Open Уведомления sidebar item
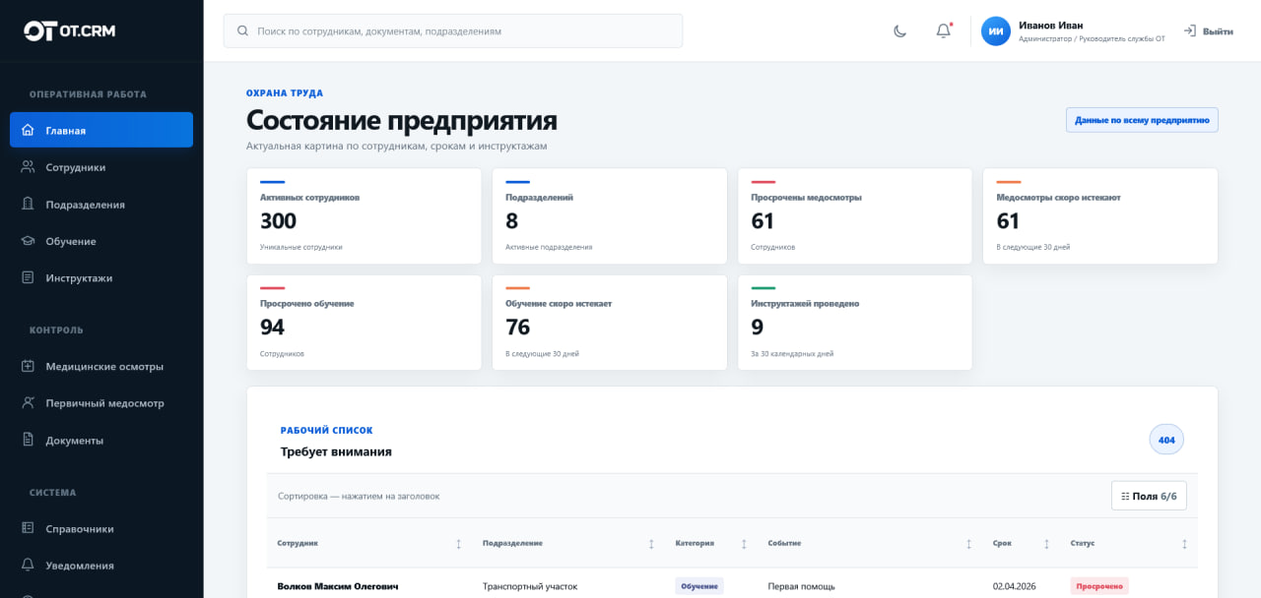The width and height of the screenshot is (1261, 598). tap(101, 566)
